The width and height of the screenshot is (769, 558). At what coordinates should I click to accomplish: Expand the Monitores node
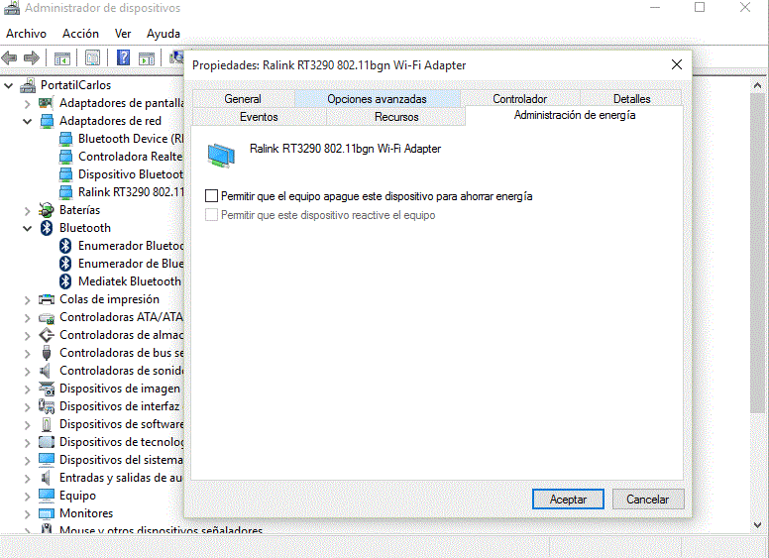[28, 513]
